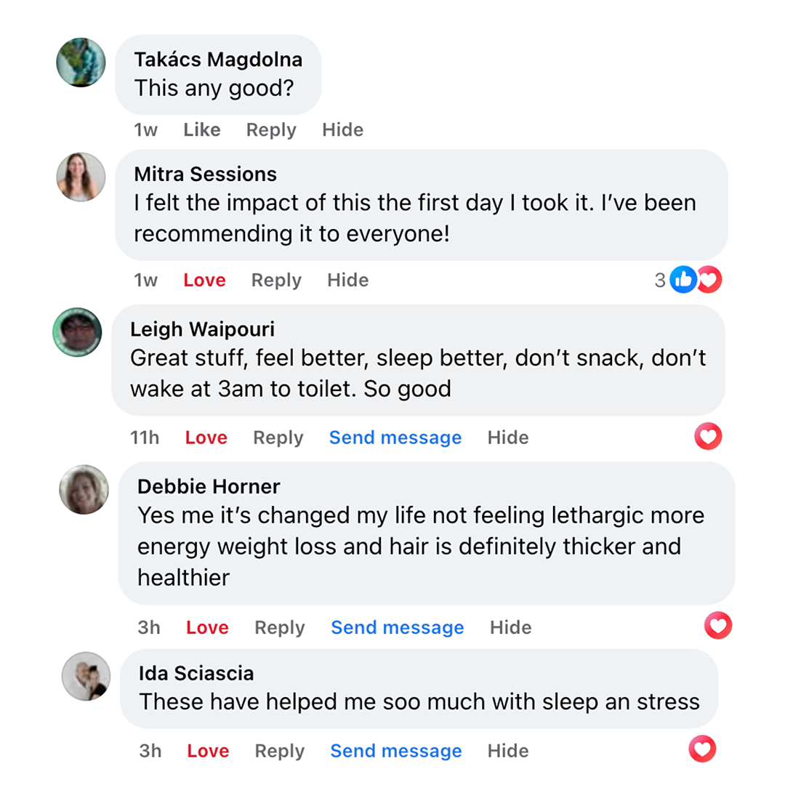785x785 pixels.
Task: Click the blue thumbs-up reaction icon
Action: pyautogui.click(x=683, y=279)
